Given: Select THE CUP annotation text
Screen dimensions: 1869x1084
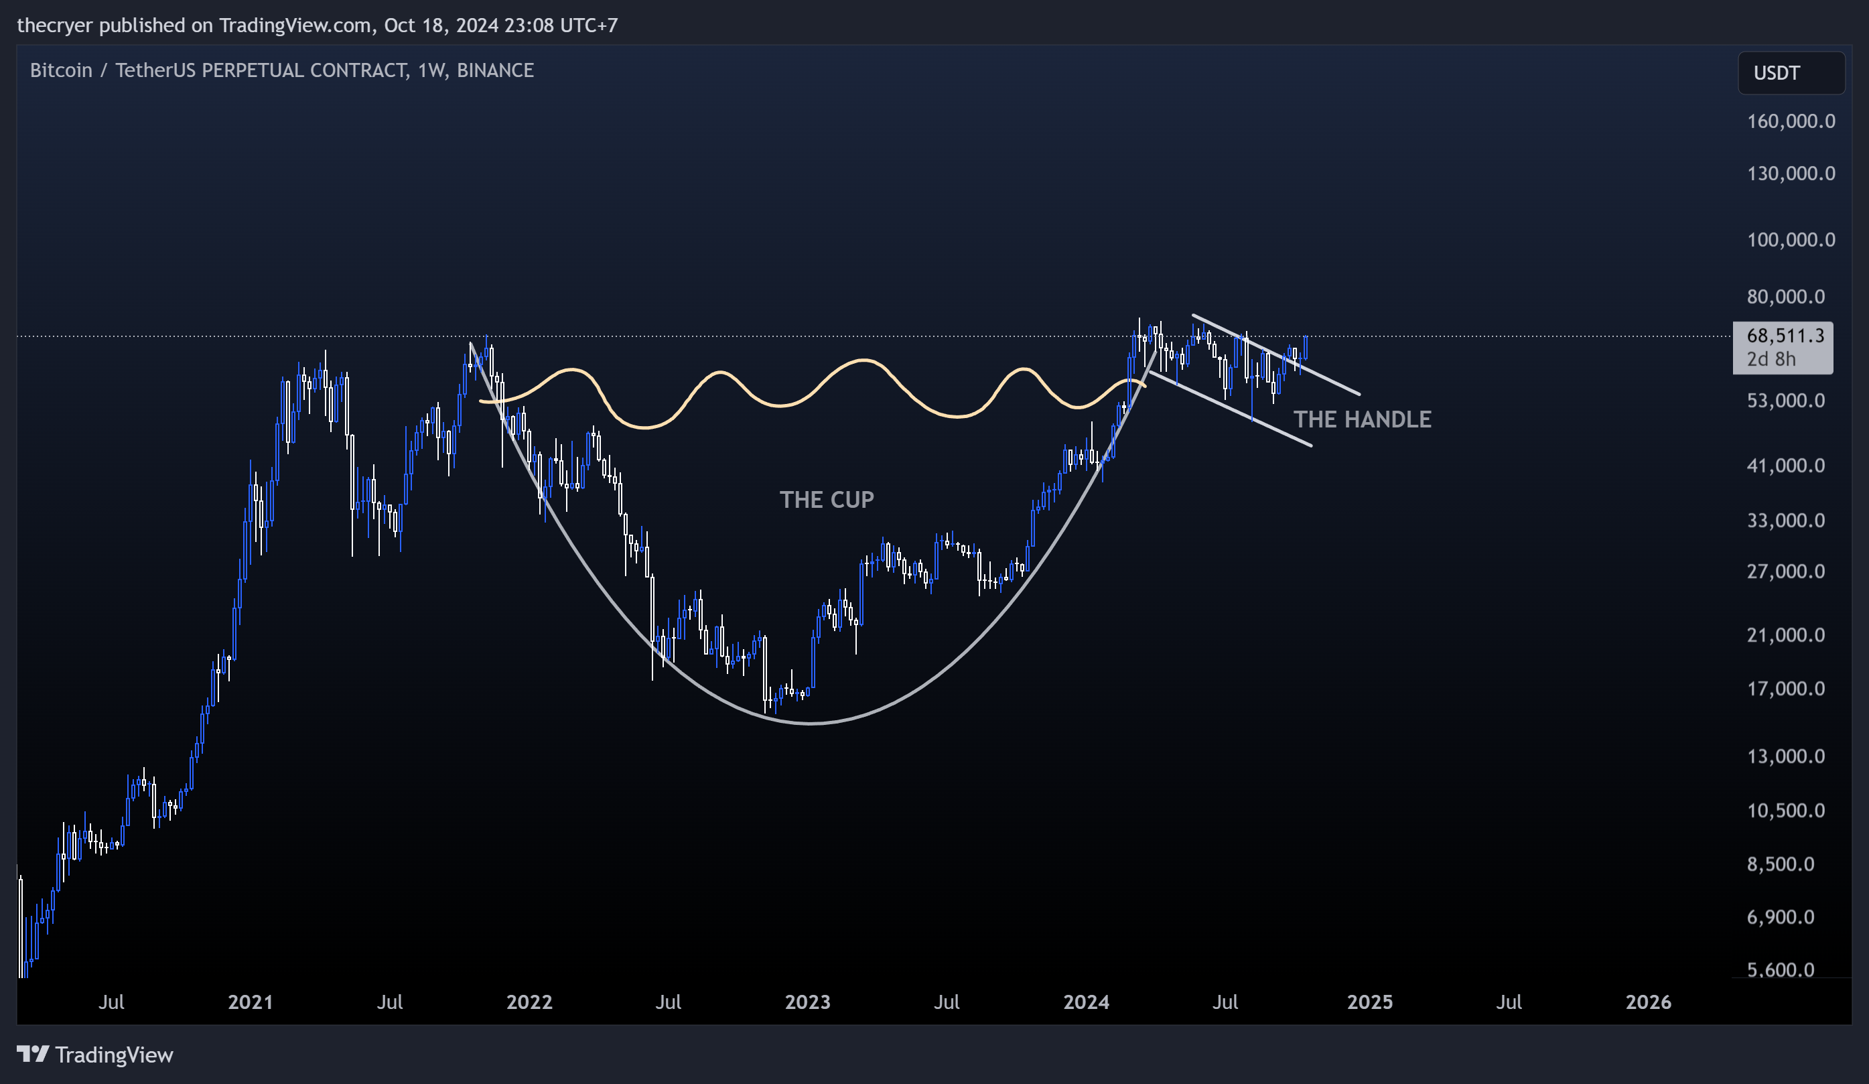Looking at the screenshot, I should 826,499.
